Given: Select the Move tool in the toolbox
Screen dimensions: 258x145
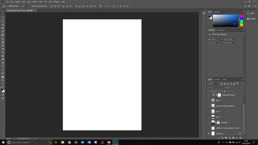Looking at the screenshot, I should [x=3, y=14].
